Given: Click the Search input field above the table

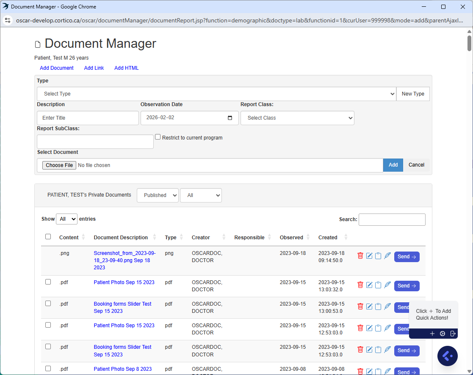Looking at the screenshot, I should (x=392, y=219).
